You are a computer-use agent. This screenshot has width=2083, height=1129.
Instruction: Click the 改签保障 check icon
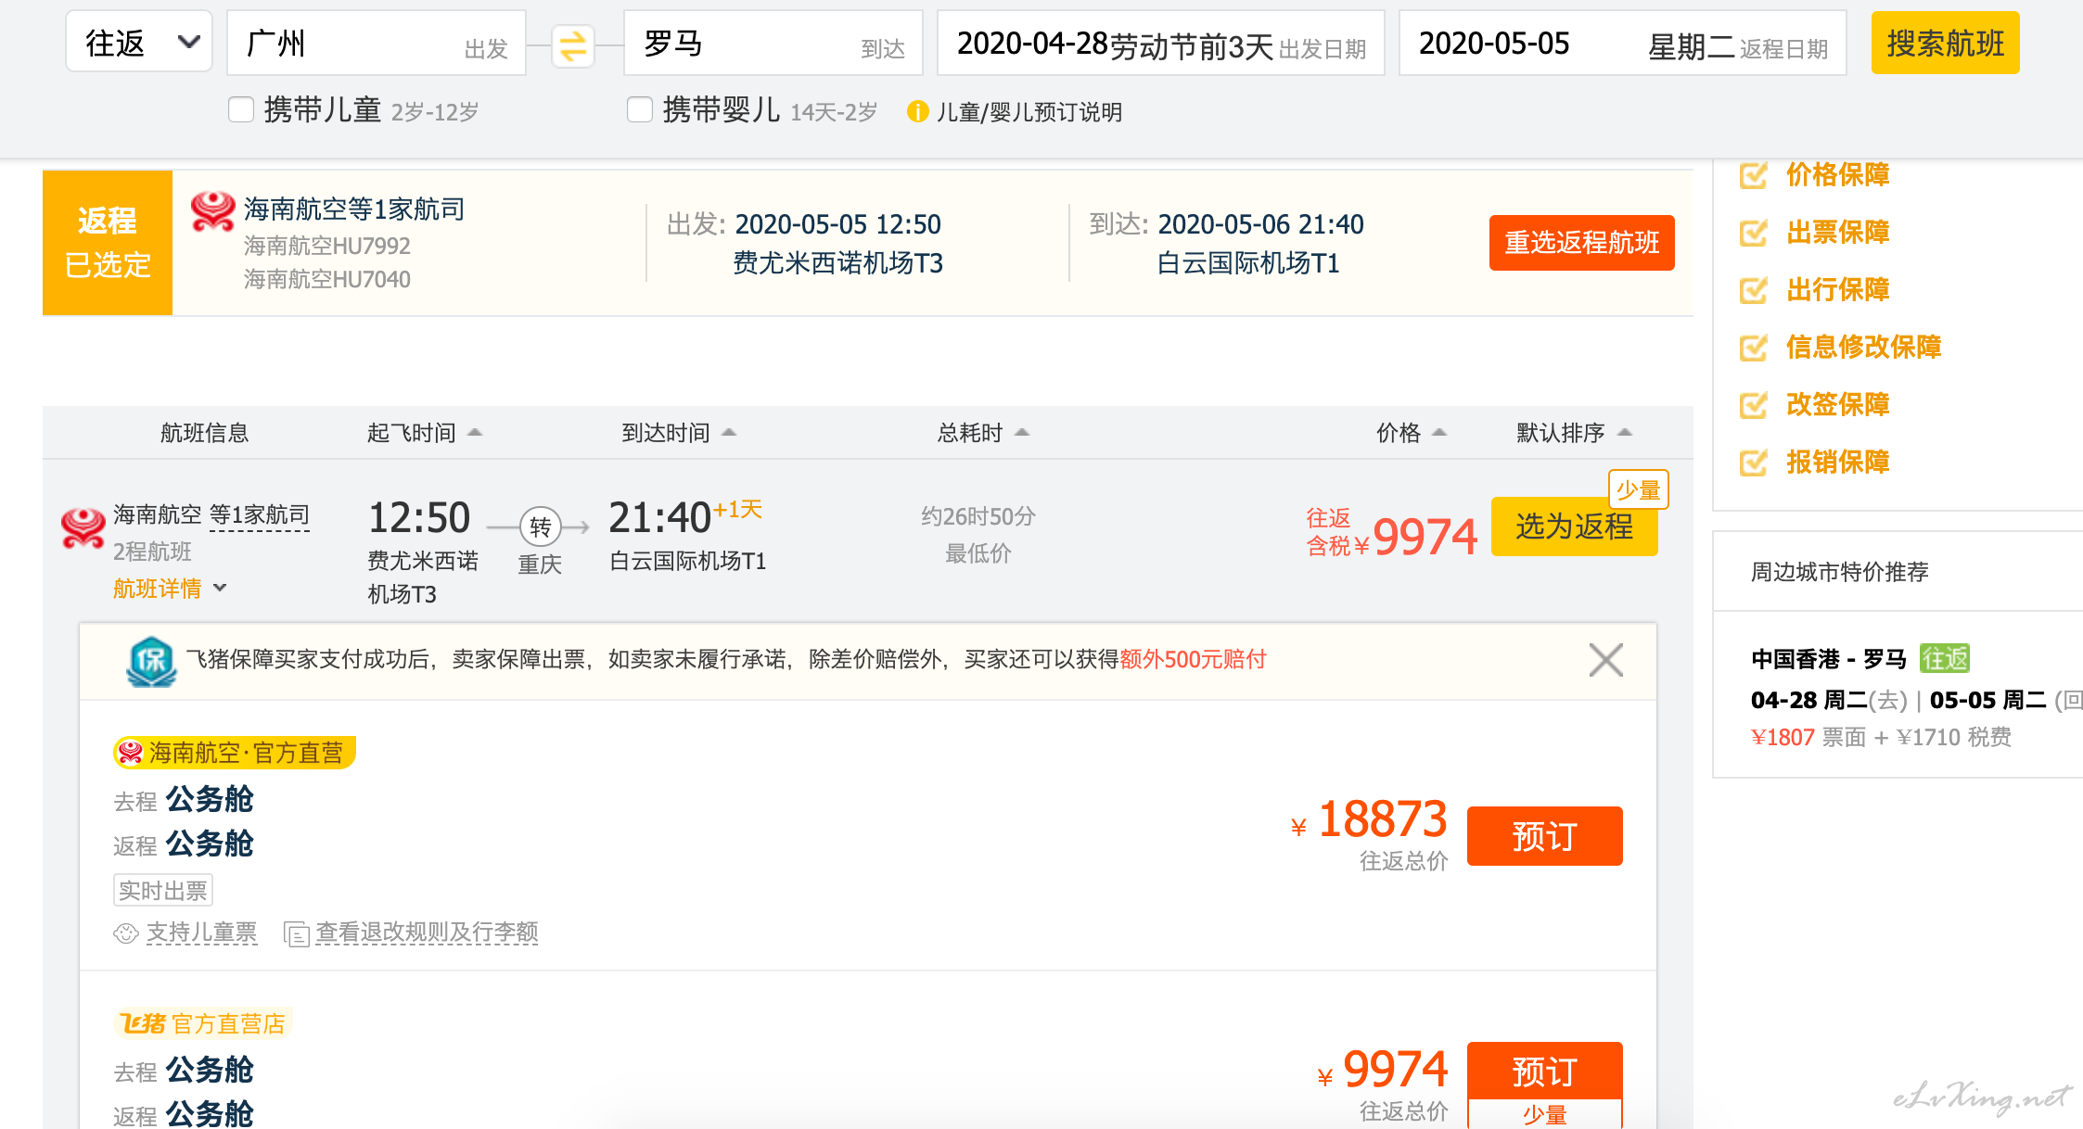1753,404
